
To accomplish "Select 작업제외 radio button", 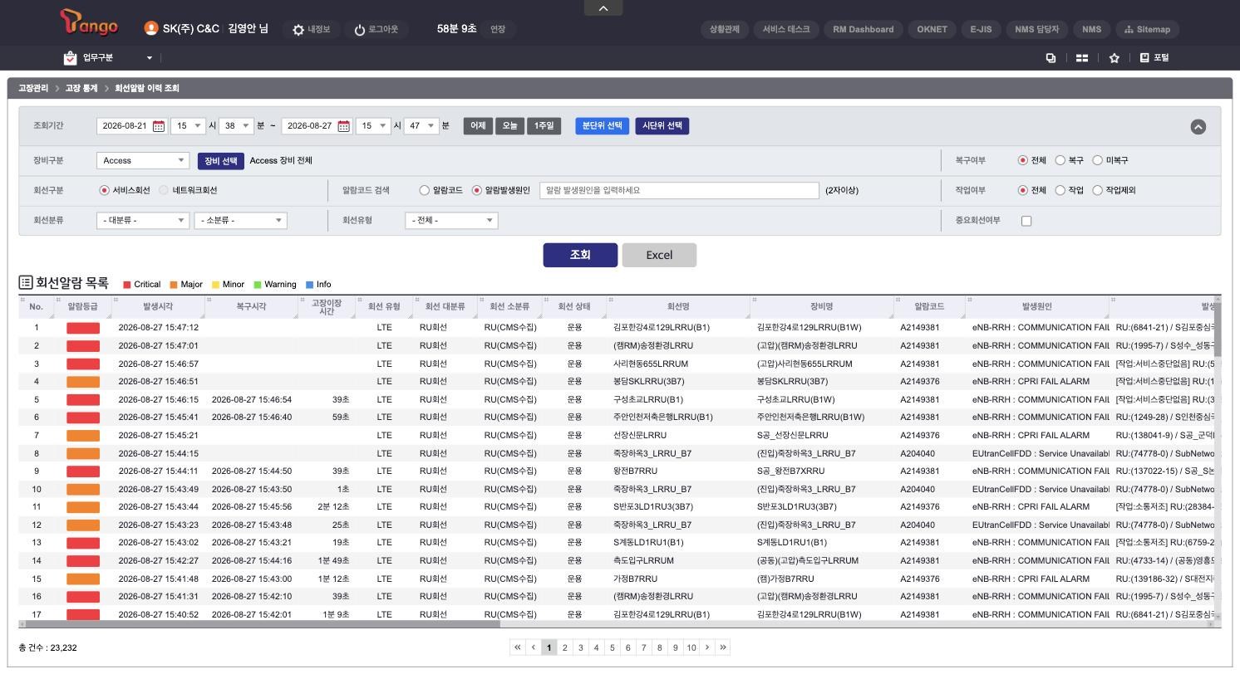I will tap(1098, 190).
